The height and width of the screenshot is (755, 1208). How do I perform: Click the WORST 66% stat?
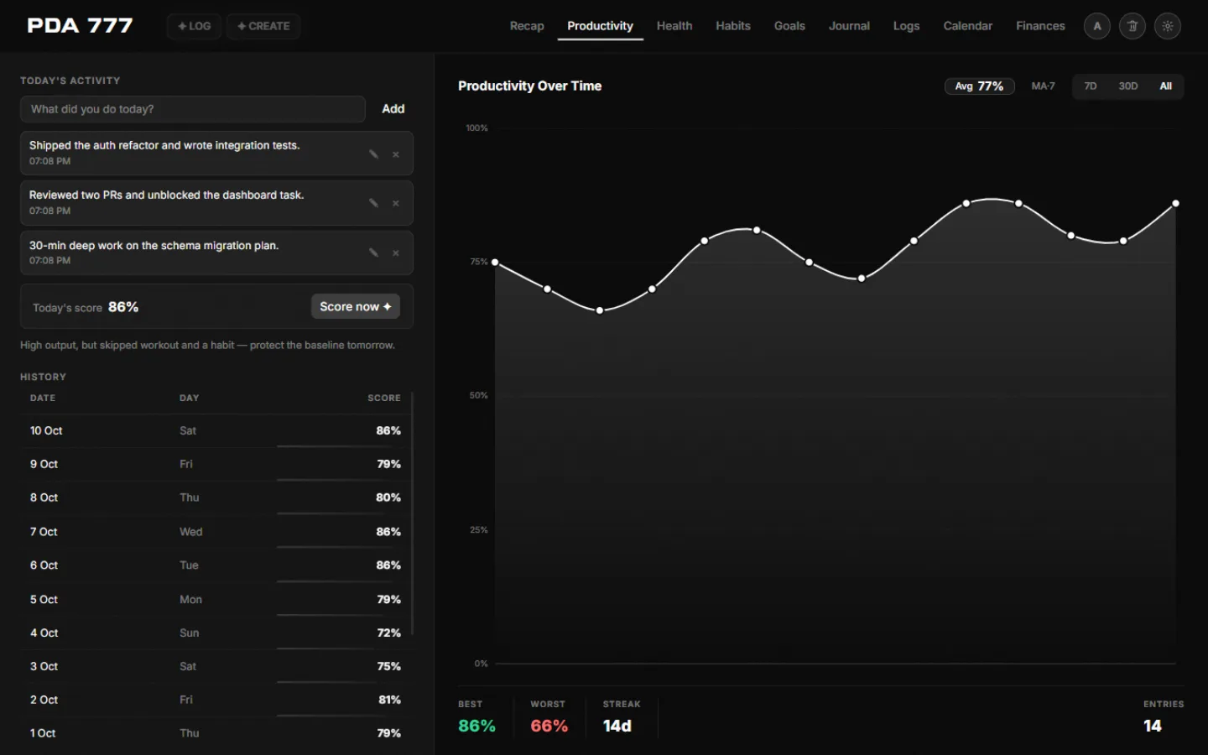(x=549, y=717)
